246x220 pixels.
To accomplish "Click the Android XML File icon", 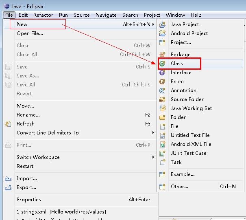I will [162, 144].
